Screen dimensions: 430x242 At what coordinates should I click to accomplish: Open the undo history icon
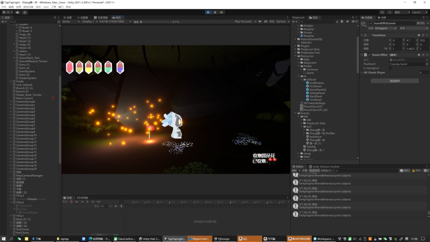point(382,12)
